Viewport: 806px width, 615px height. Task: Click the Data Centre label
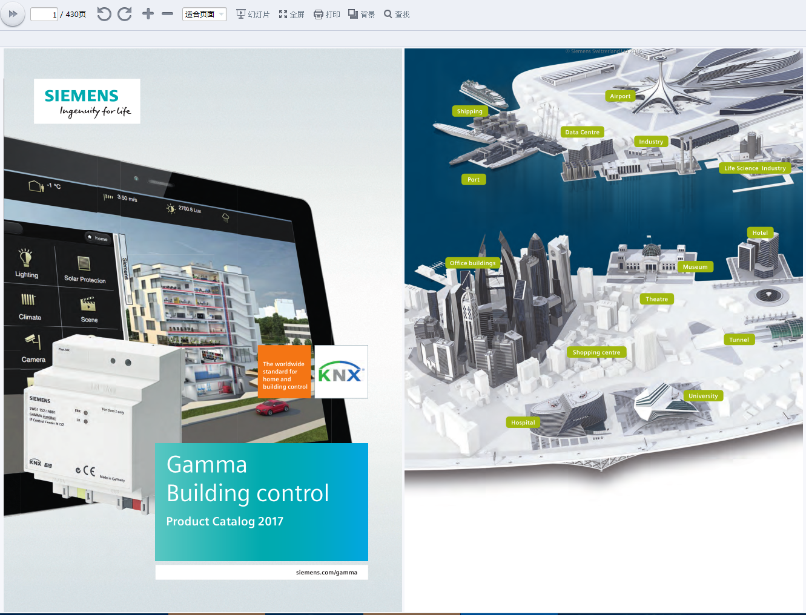[x=582, y=132]
